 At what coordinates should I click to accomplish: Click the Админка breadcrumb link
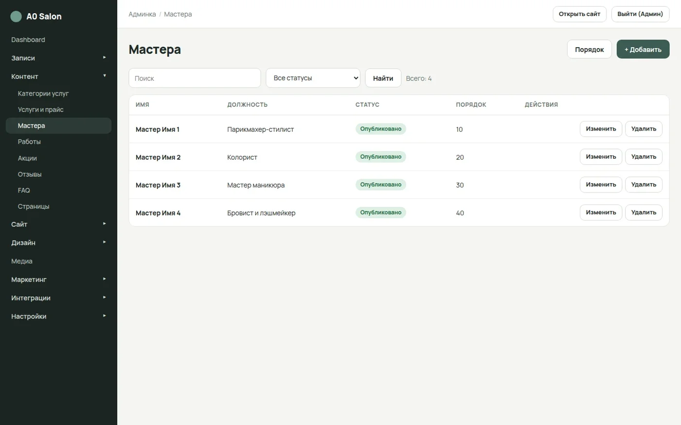point(142,14)
